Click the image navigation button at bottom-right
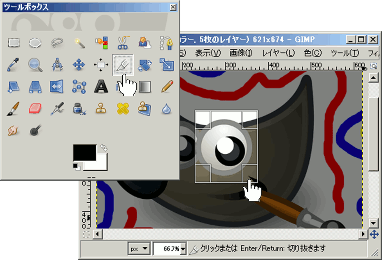Viewport: 382px width, 260px height. point(374,234)
